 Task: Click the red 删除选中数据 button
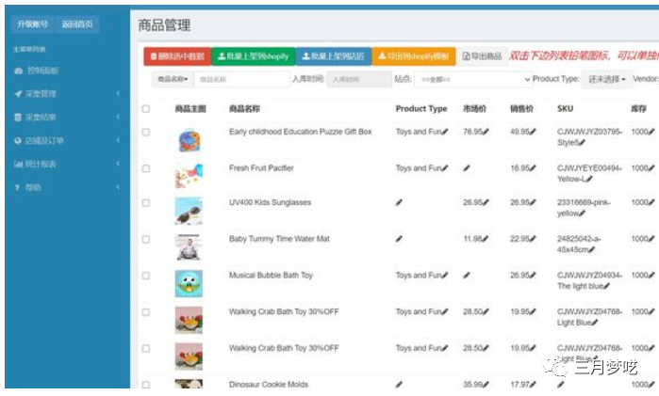[177, 56]
